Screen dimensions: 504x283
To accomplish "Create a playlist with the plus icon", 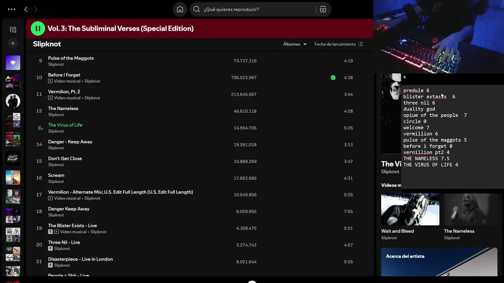I will click(x=13, y=43).
